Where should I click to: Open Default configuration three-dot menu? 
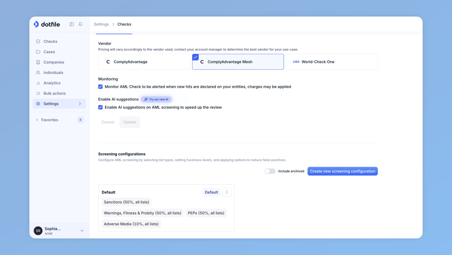coord(227,192)
